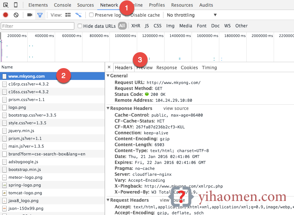Filter requests by Other
Viewport: 294px width, 215px height.
point(241,26)
